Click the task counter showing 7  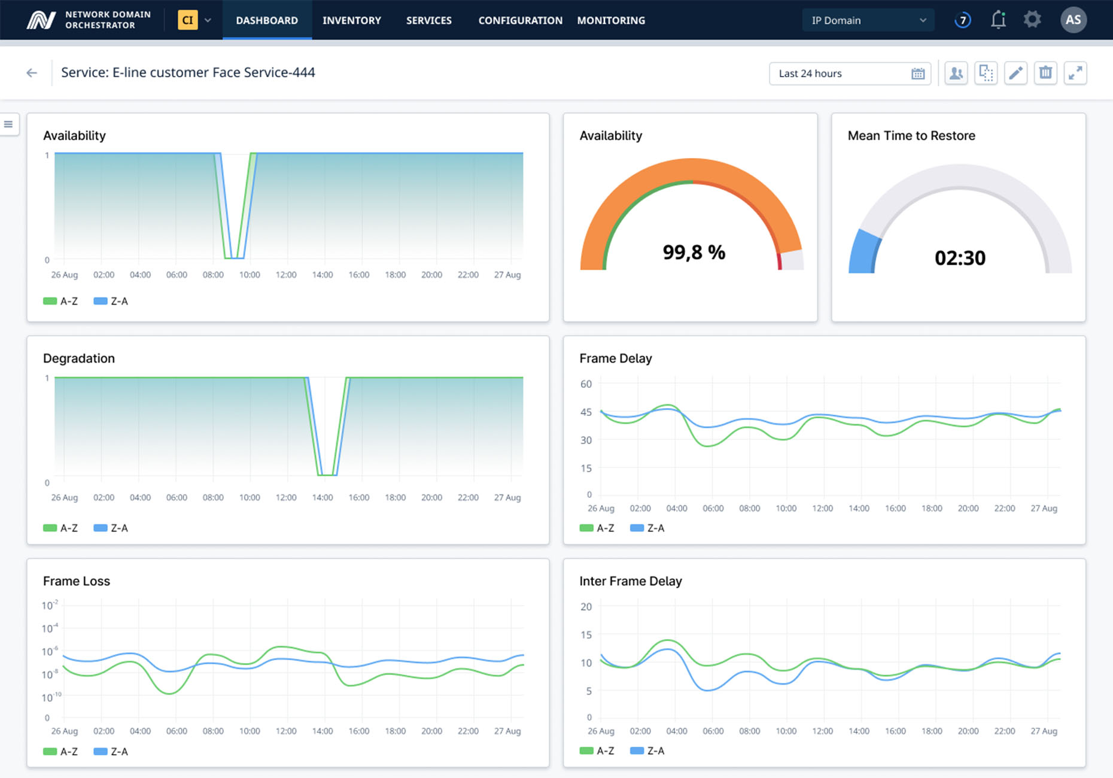pos(962,20)
